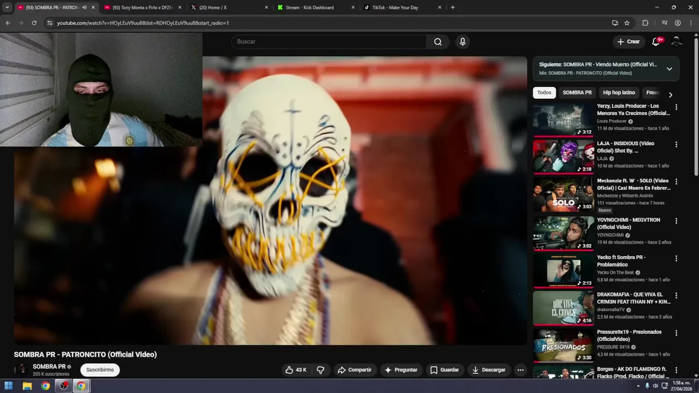Open options menu for DRAKOMAFIA video
The height and width of the screenshot is (393, 699).
tap(676, 295)
